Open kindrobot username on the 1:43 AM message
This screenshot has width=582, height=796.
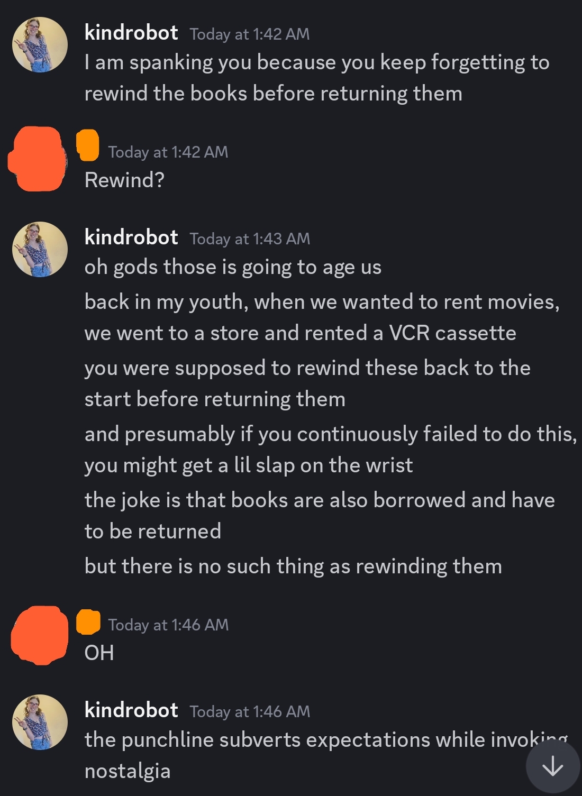131,237
